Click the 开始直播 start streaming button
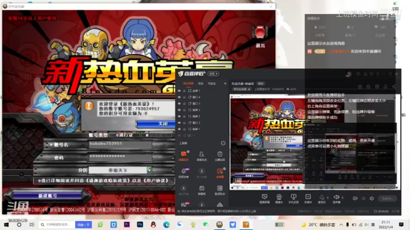The height and width of the screenshot is (230, 410). pyautogui.click(x=387, y=198)
